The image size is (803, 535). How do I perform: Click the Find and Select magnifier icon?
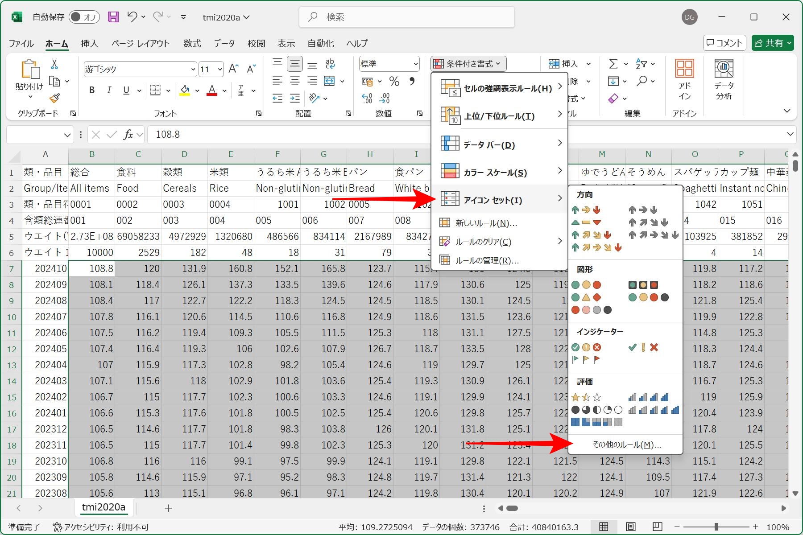click(642, 81)
